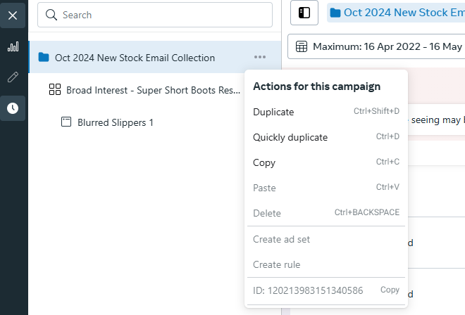Click Create rule in the menu

tap(277, 265)
